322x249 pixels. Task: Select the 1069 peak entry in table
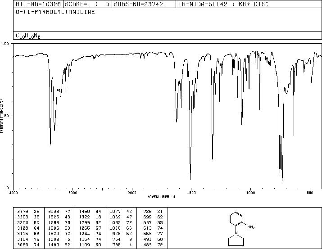(x=121, y=217)
